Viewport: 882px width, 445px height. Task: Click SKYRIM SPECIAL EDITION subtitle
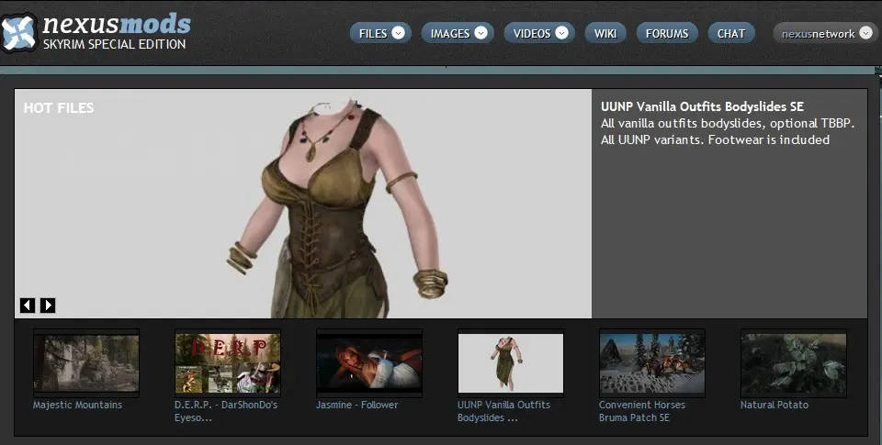(x=114, y=44)
